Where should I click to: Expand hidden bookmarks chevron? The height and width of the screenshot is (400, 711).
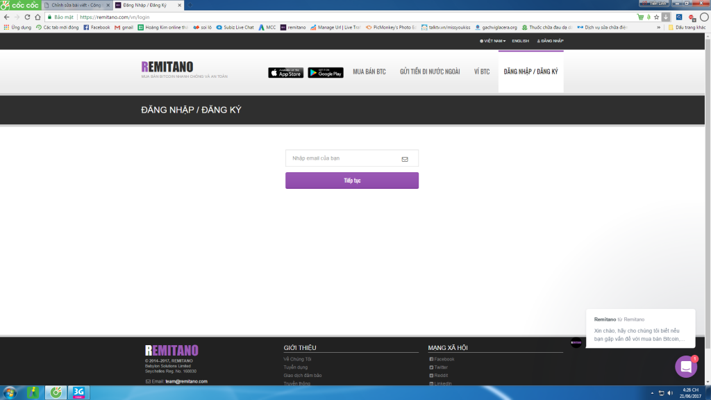click(658, 27)
